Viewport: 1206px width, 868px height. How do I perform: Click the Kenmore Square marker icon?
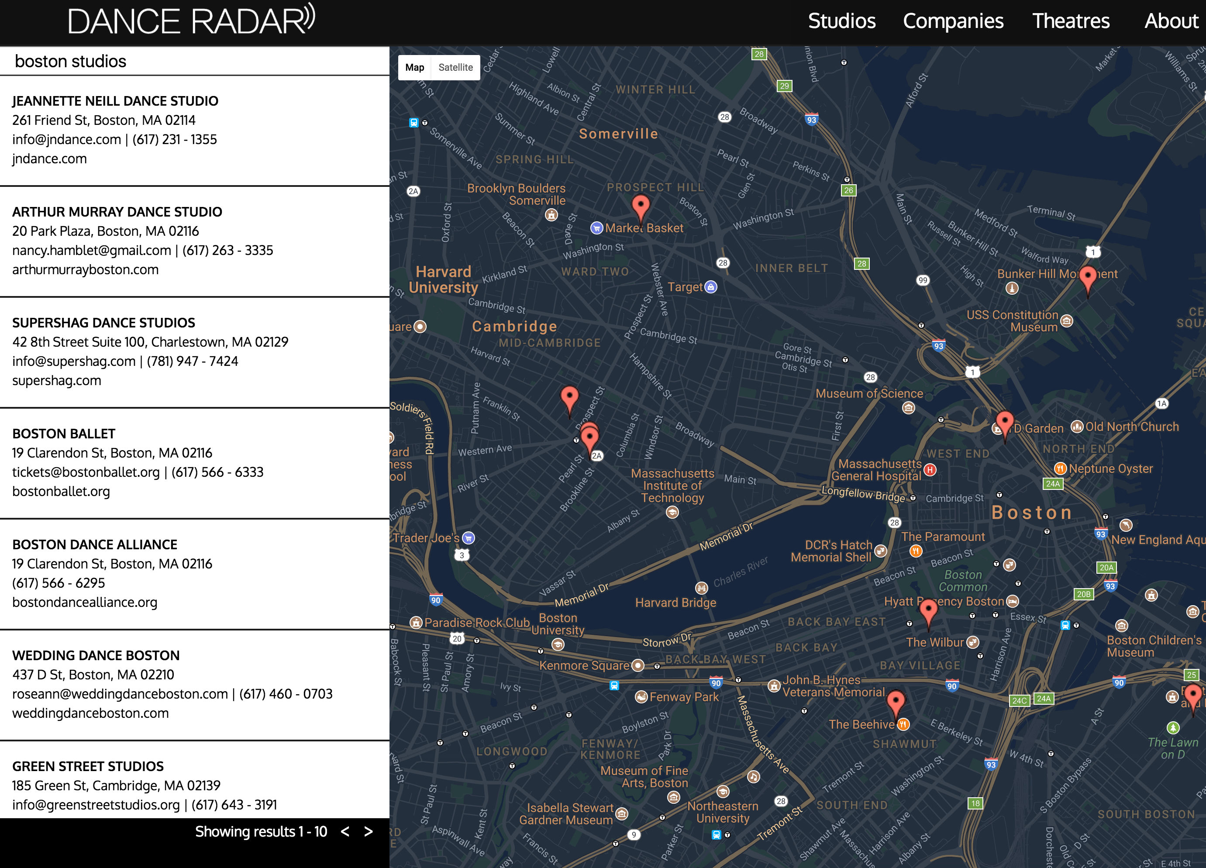pos(637,665)
